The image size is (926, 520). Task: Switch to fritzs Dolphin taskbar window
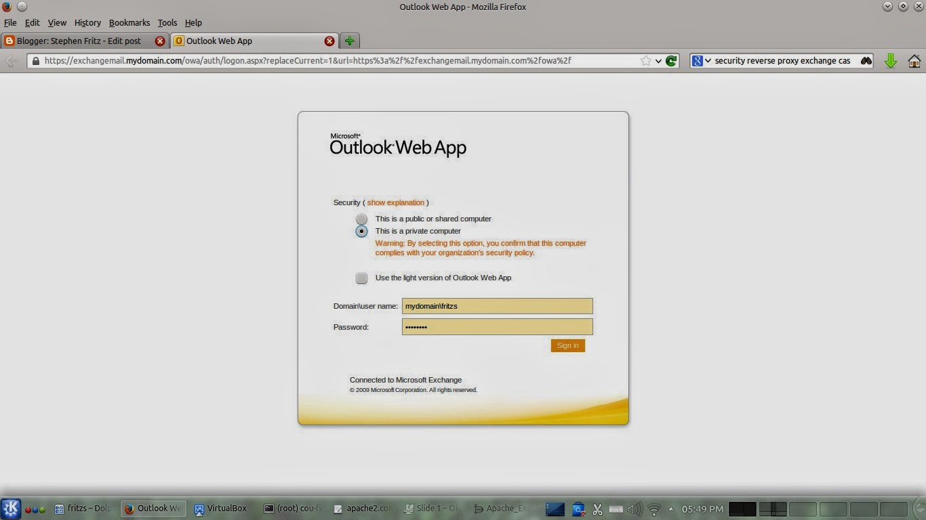83,508
